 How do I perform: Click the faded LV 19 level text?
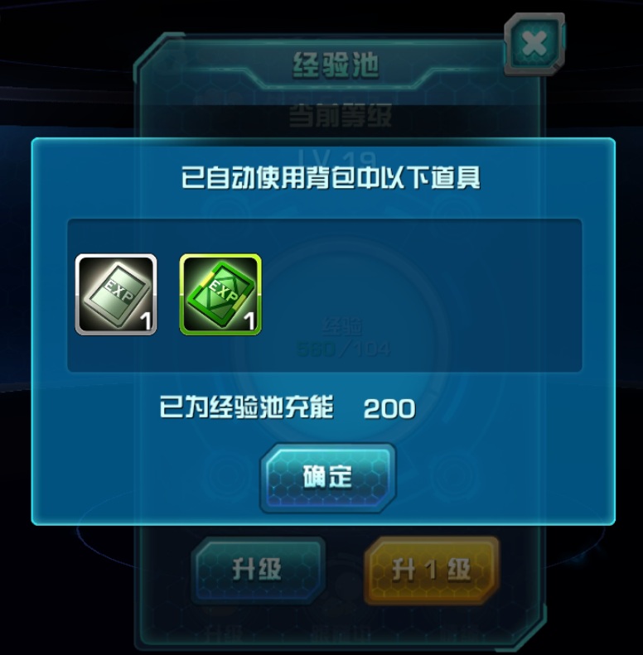(337, 157)
